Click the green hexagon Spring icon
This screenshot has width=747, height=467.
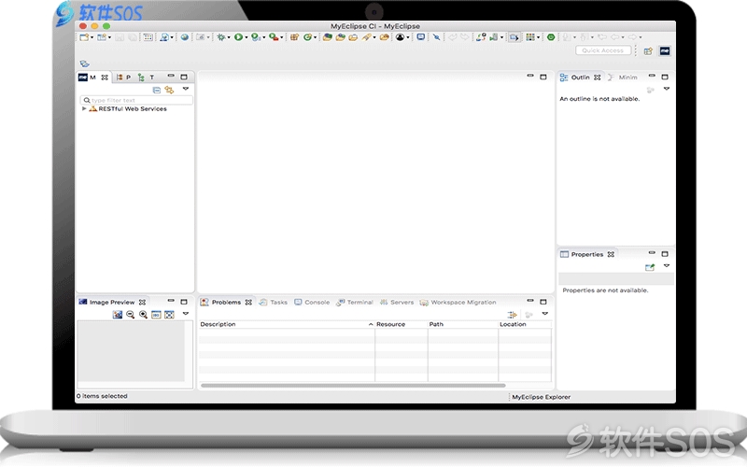[x=551, y=37]
